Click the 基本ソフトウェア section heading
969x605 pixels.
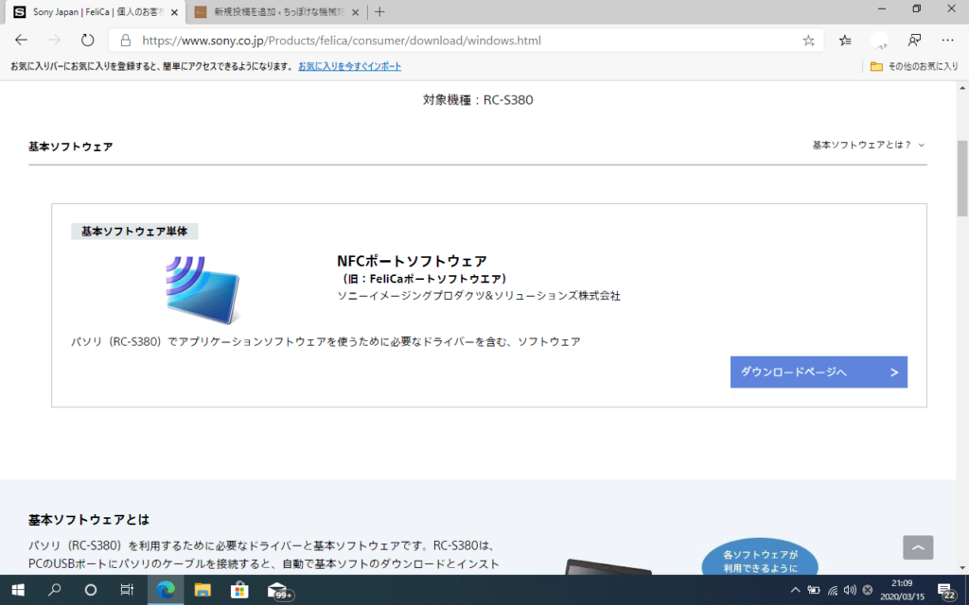coord(70,147)
